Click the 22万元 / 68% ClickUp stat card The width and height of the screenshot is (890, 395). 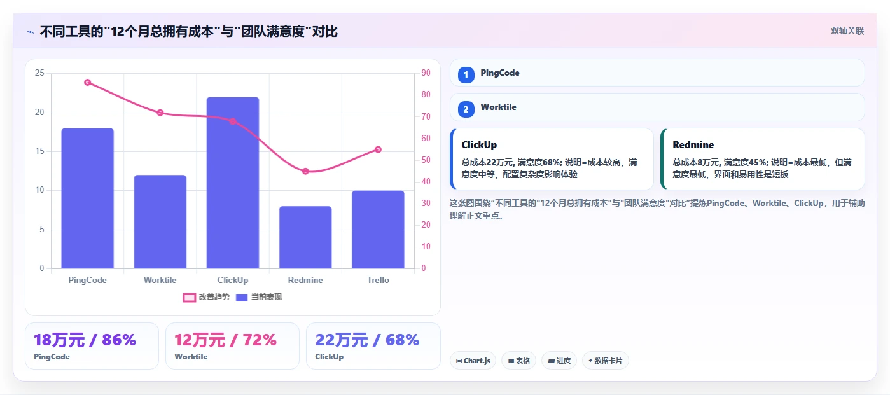click(373, 346)
